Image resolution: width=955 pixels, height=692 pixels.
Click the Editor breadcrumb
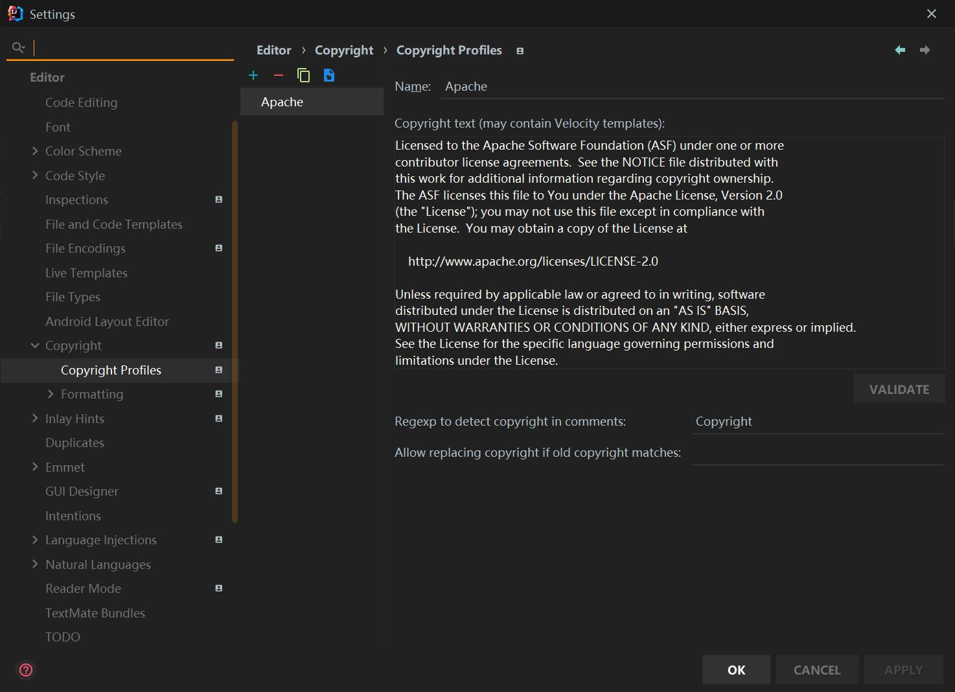pyautogui.click(x=274, y=50)
